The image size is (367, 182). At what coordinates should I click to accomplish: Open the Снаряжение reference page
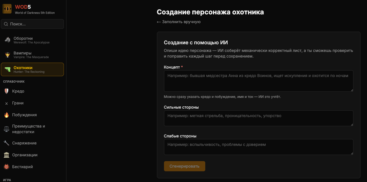pos(33,143)
